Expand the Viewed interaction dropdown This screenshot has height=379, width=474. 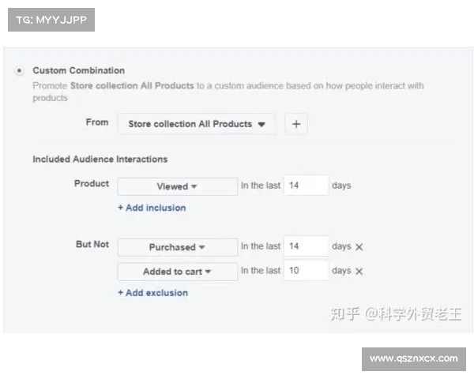coord(177,186)
